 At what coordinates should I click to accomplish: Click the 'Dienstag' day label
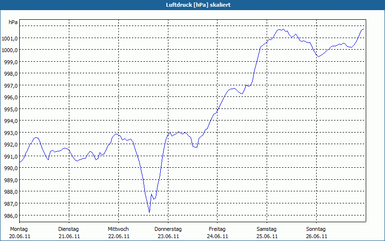[68, 229]
